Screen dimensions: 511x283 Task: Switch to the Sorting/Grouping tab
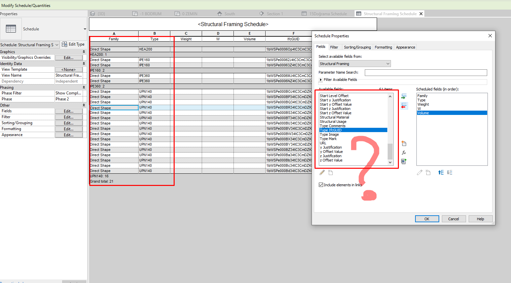[357, 47]
